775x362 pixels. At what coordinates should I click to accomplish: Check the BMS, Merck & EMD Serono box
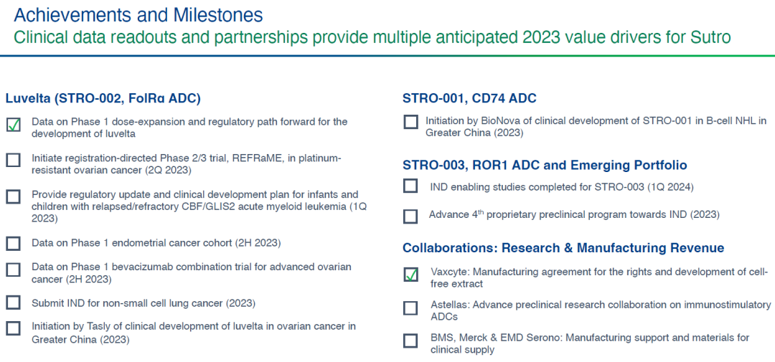(x=410, y=340)
